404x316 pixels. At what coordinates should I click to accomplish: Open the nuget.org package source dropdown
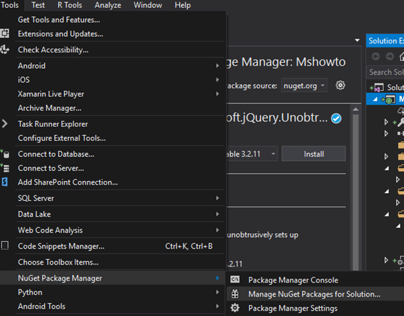click(x=304, y=86)
